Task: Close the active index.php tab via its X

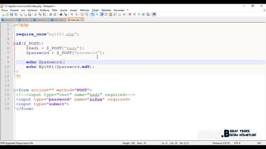Action: 82,20
